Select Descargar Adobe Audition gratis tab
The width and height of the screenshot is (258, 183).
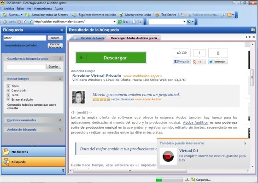(134, 38)
